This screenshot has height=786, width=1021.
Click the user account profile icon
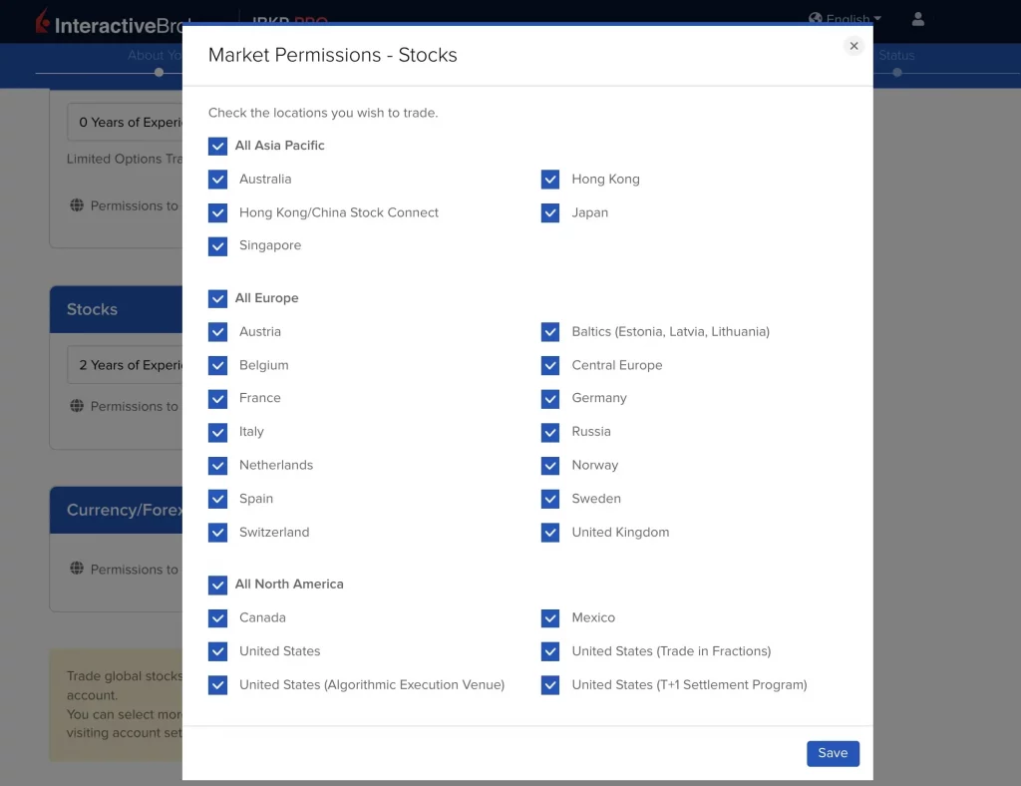pyautogui.click(x=918, y=19)
